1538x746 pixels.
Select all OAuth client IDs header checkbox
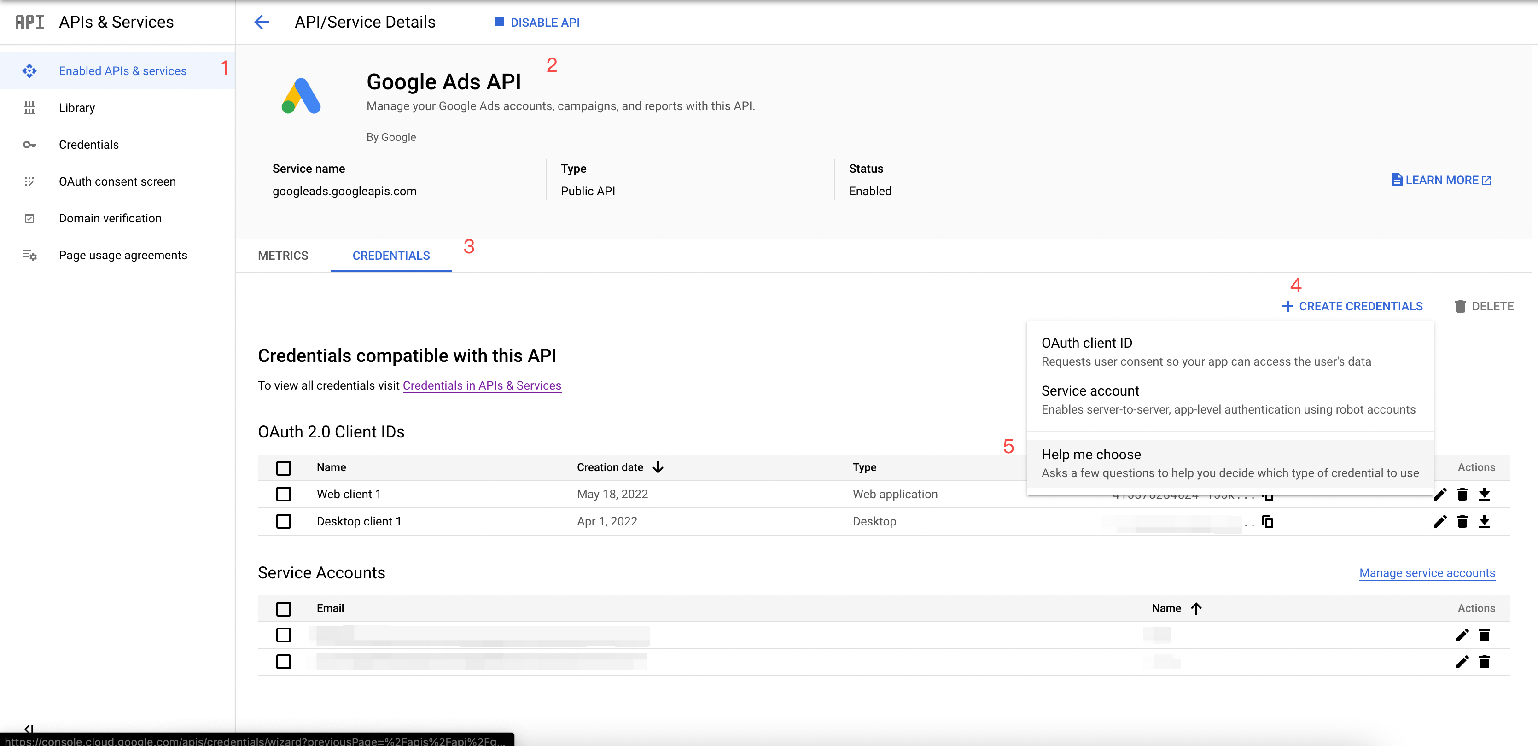click(284, 468)
